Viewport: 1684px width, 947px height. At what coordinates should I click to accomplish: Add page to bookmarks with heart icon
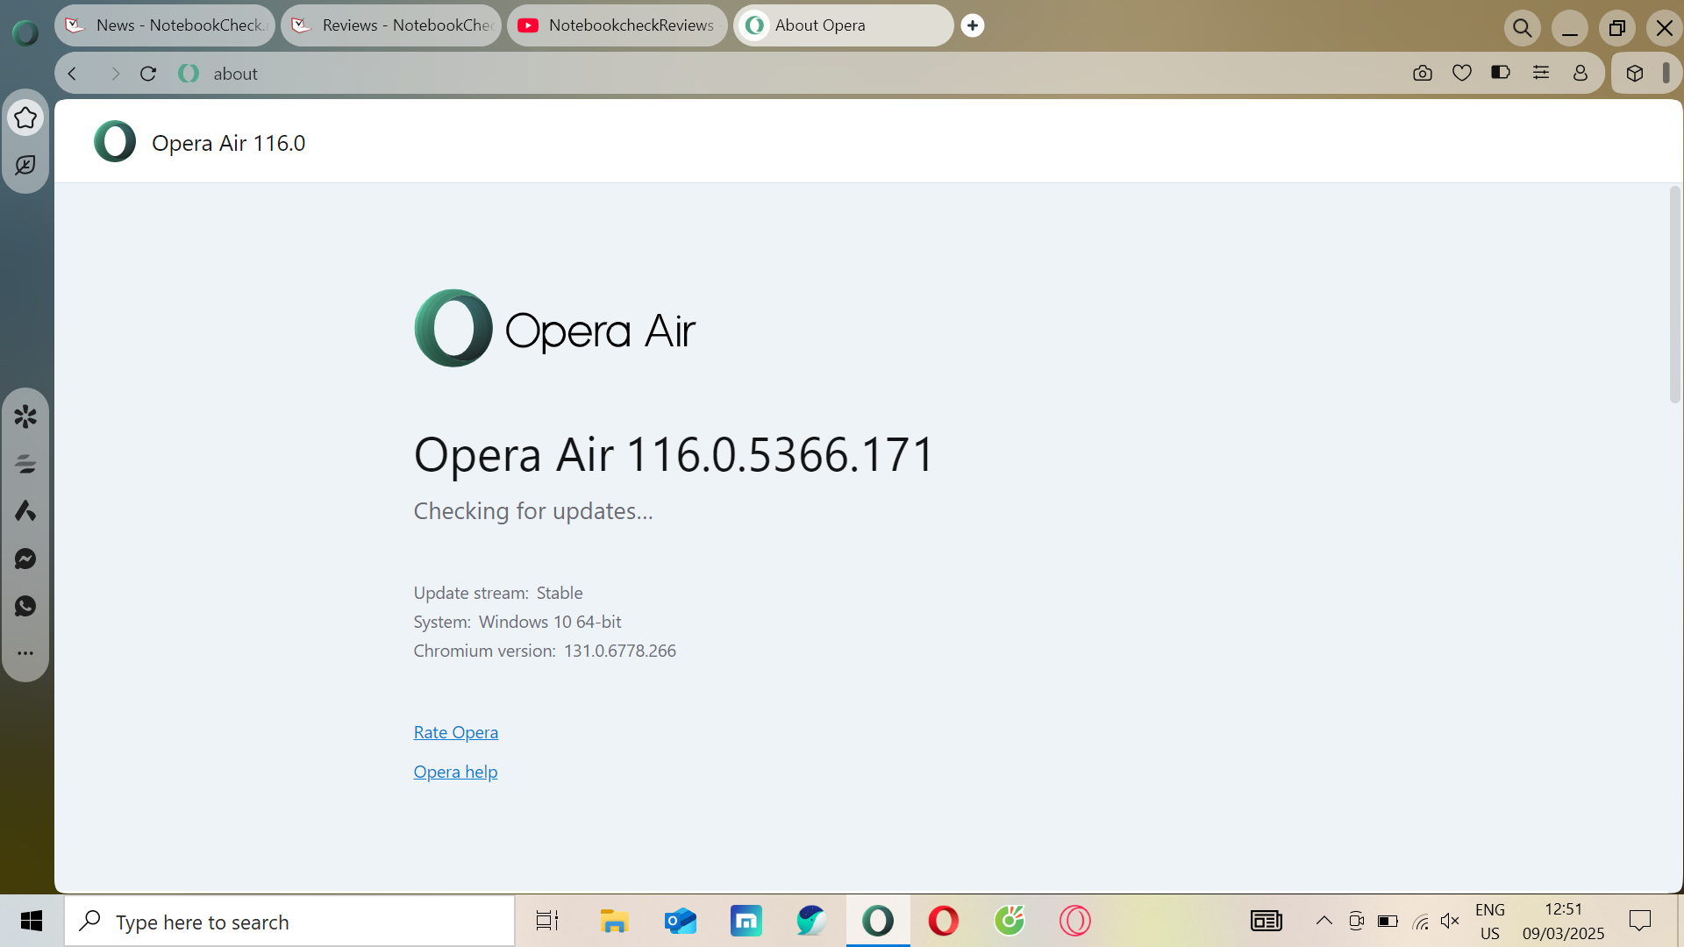[x=1462, y=74]
